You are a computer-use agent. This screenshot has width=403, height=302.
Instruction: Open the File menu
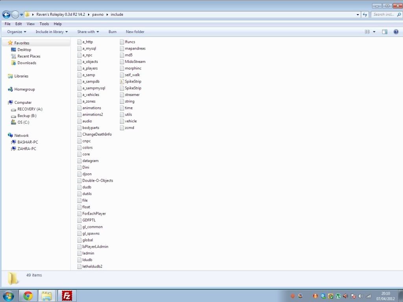pyautogui.click(x=7, y=24)
